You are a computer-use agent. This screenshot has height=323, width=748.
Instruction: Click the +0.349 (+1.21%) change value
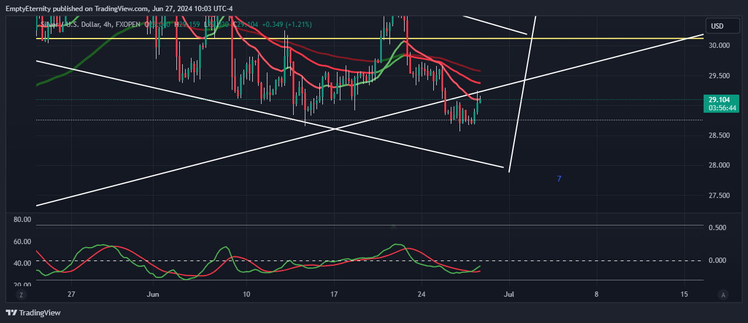[x=287, y=25]
